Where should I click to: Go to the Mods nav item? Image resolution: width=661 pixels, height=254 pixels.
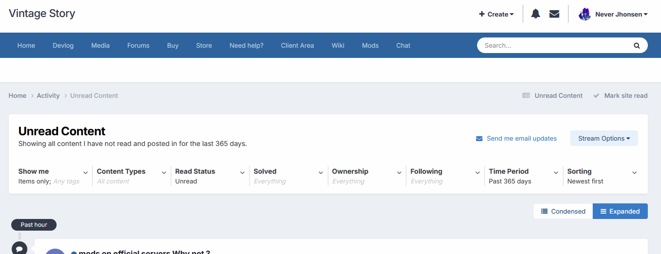[x=370, y=45]
